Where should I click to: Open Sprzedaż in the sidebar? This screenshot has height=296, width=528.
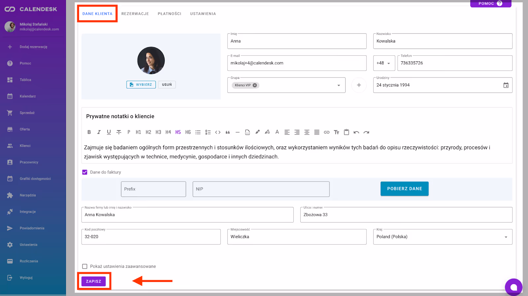point(33,113)
